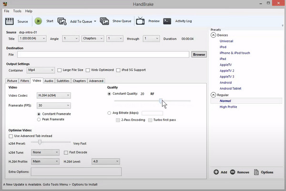Select Constant Framerate option
The image size is (286, 191).
(x=39, y=114)
